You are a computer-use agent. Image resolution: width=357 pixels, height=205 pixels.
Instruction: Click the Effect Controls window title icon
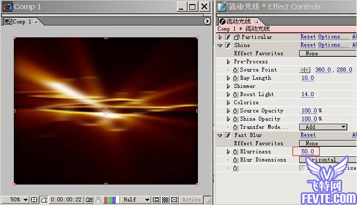click(222, 6)
